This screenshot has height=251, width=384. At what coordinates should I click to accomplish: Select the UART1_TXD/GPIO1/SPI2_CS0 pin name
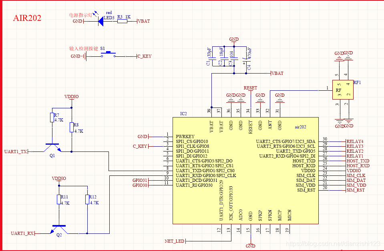click(x=205, y=171)
